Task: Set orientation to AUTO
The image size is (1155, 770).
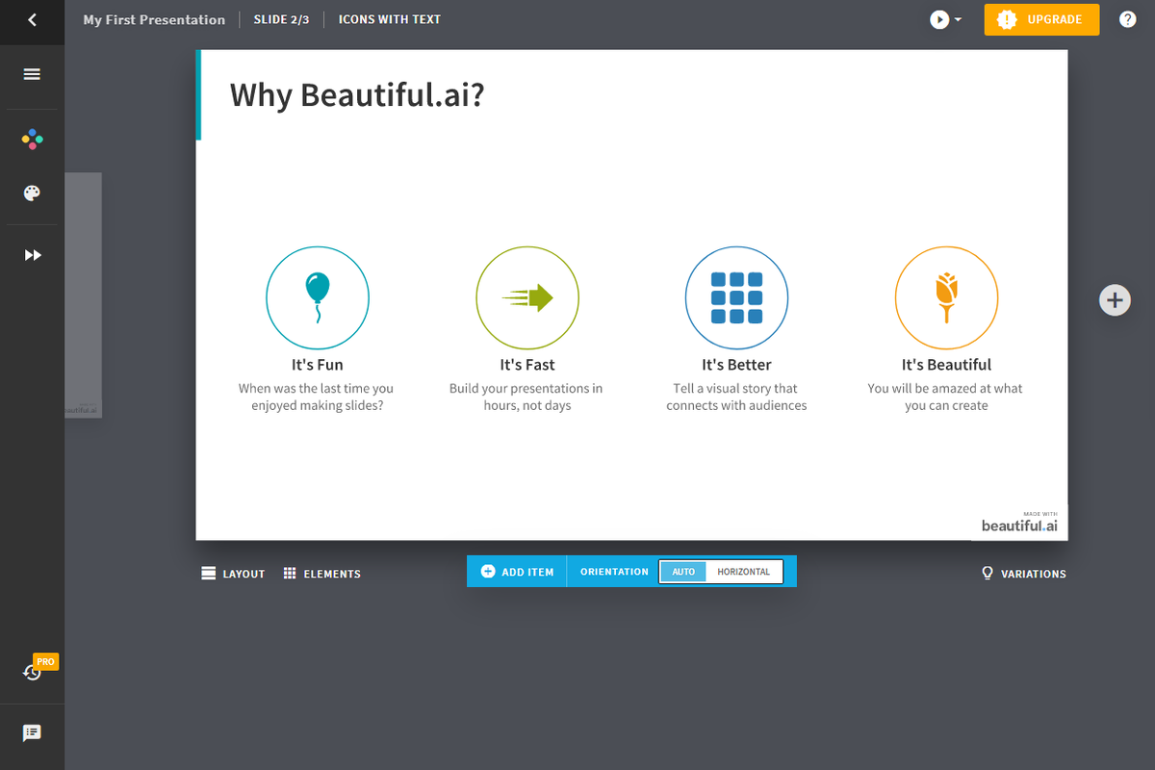Action: 683,572
